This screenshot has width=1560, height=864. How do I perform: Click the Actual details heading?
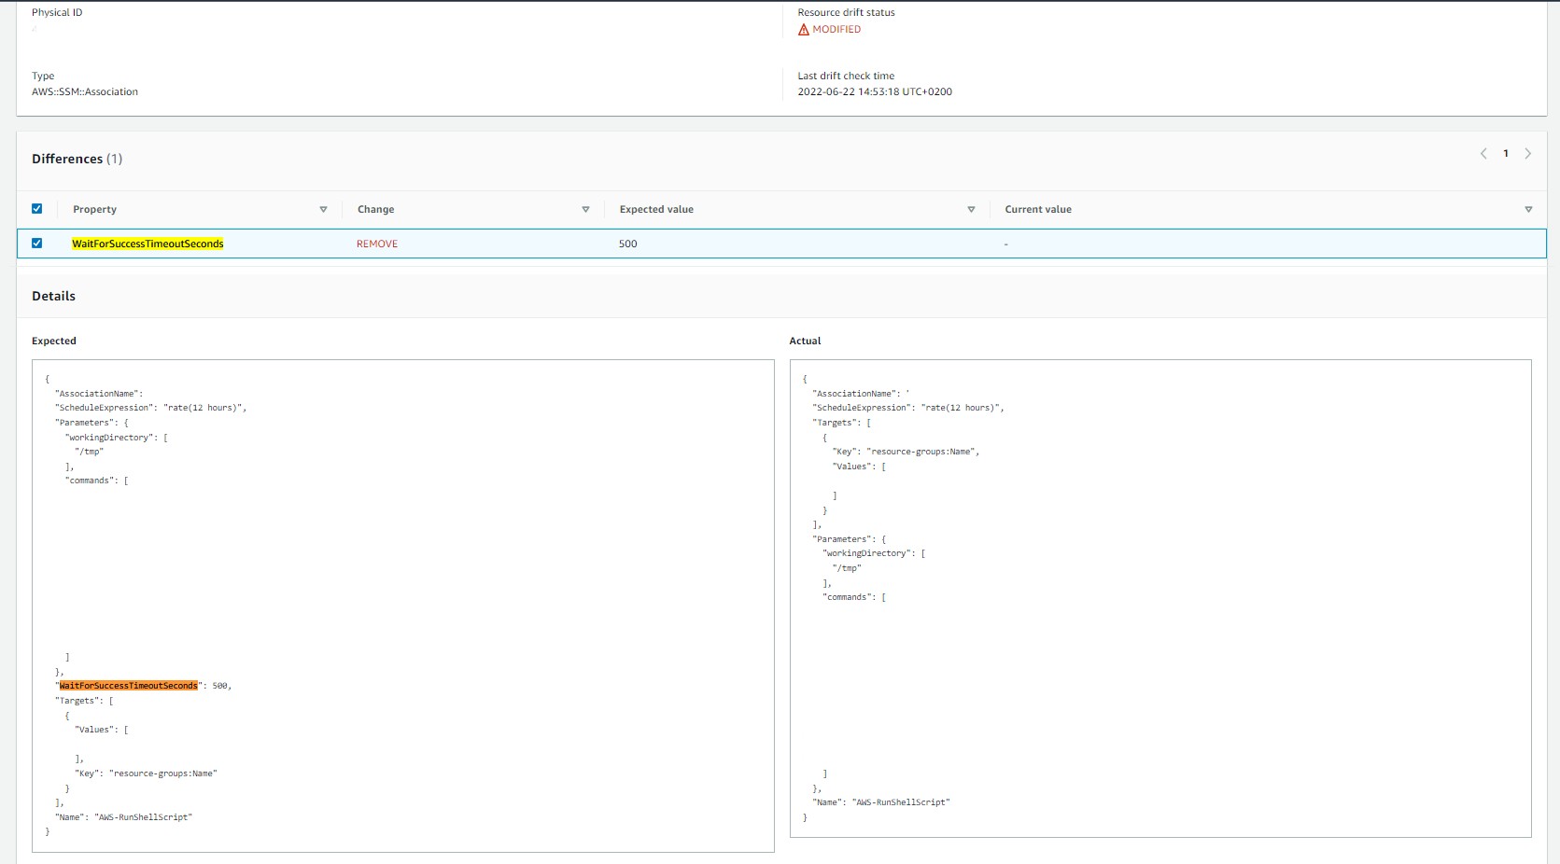[805, 341]
